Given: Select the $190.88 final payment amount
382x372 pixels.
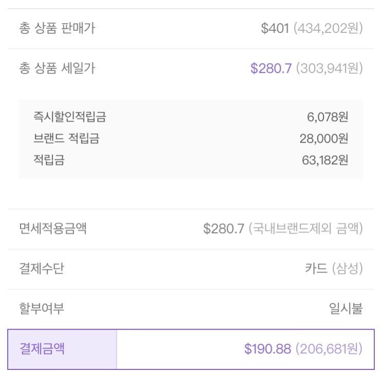Looking at the screenshot, I should [267, 349].
